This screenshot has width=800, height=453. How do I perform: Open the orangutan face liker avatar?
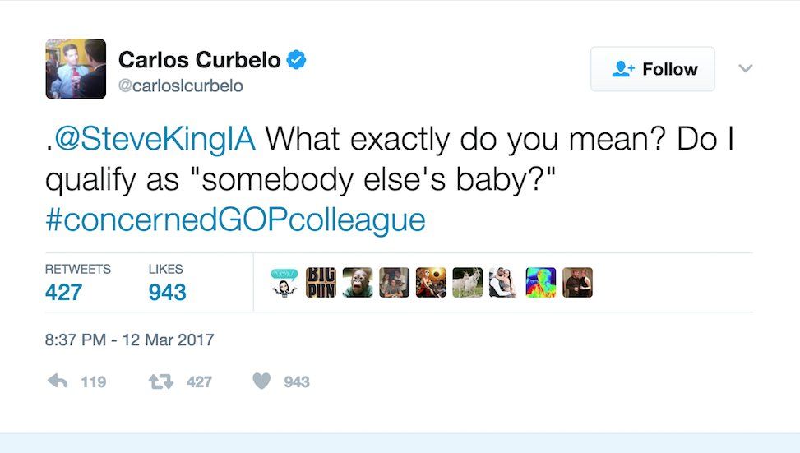pyautogui.click(x=357, y=282)
